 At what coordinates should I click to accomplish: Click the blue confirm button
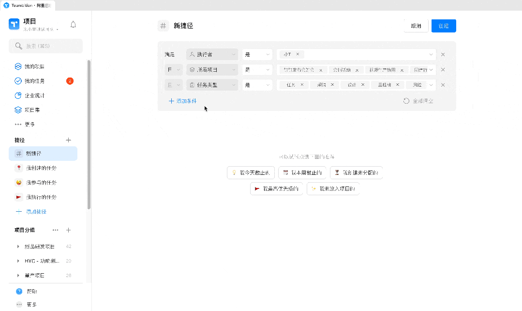pyautogui.click(x=444, y=26)
